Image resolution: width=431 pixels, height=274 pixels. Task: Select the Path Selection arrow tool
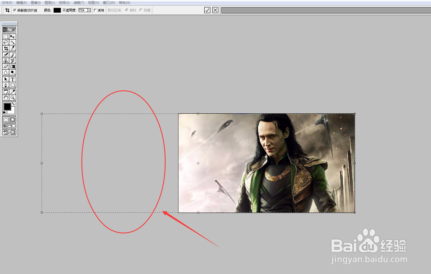pyautogui.click(x=6, y=79)
